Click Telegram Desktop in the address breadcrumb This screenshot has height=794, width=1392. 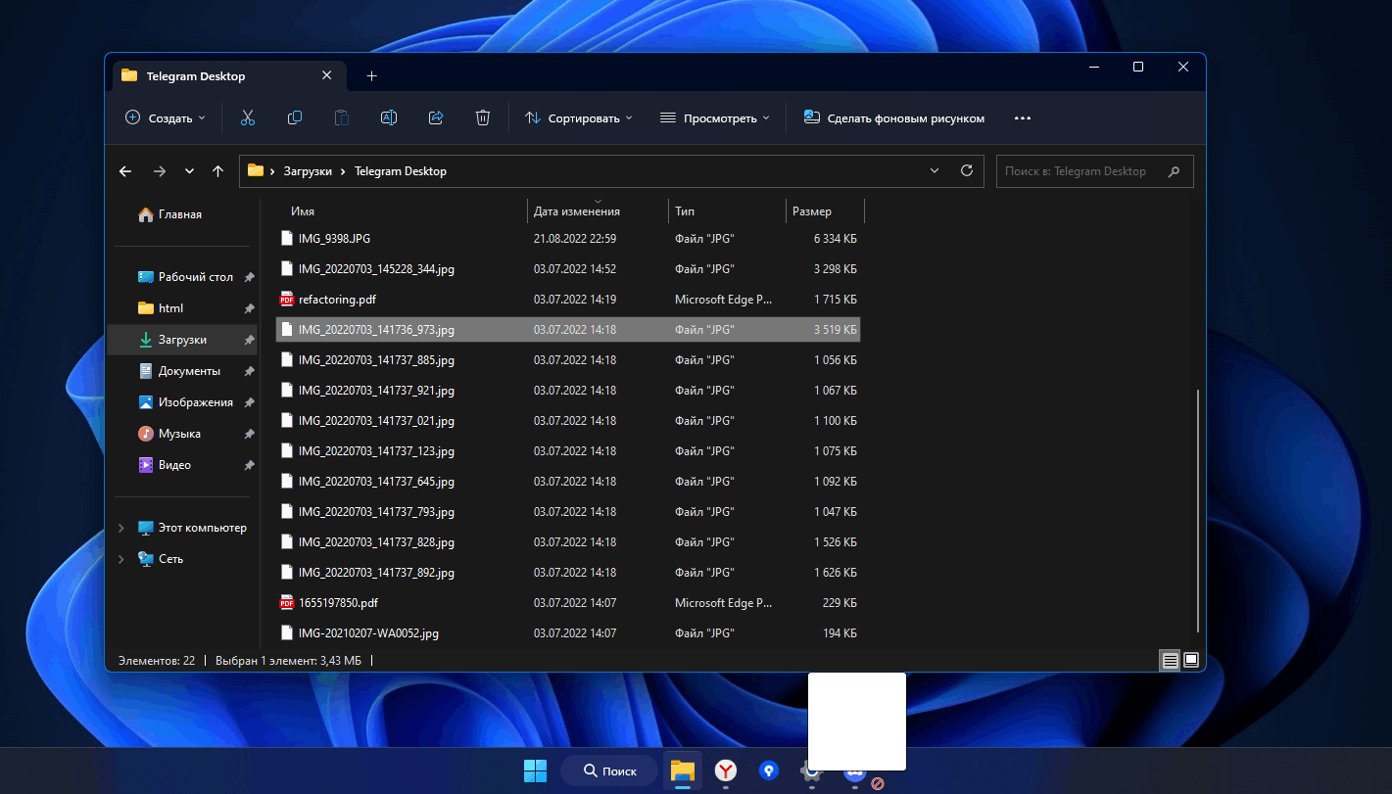pos(401,171)
